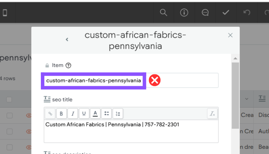Apply underline in seo title editor
269x154 pixels.
coord(84,114)
